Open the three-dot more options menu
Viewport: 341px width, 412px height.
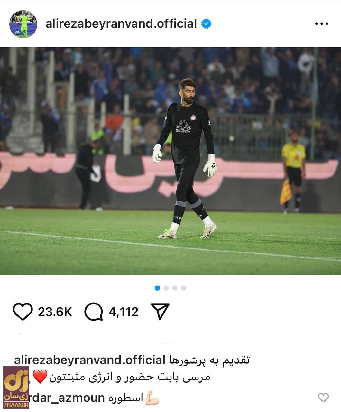click(x=321, y=24)
